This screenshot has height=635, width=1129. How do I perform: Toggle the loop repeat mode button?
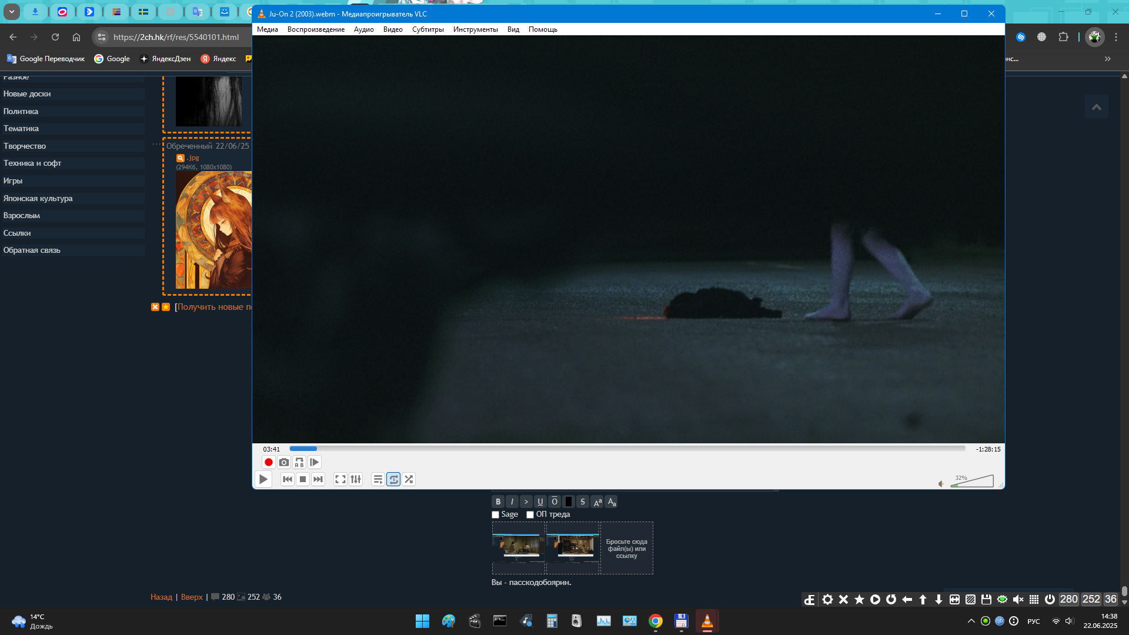tap(393, 479)
